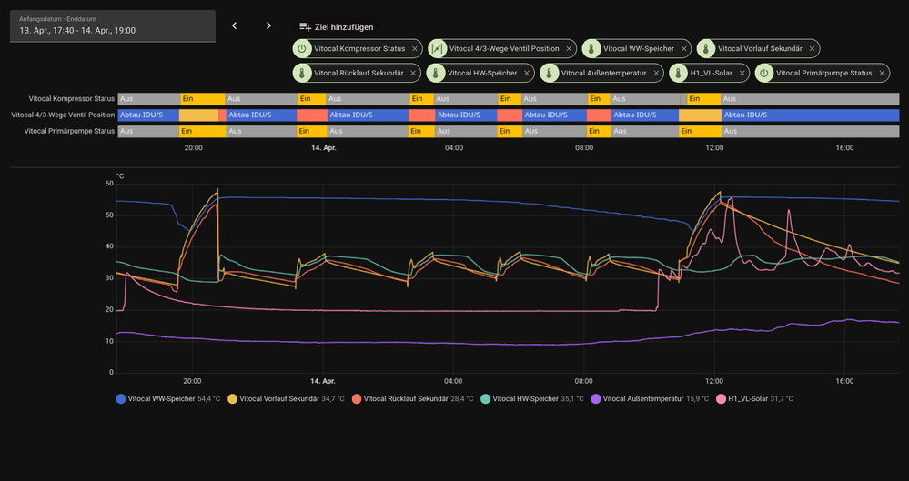Go to next time range arrow

tap(268, 25)
